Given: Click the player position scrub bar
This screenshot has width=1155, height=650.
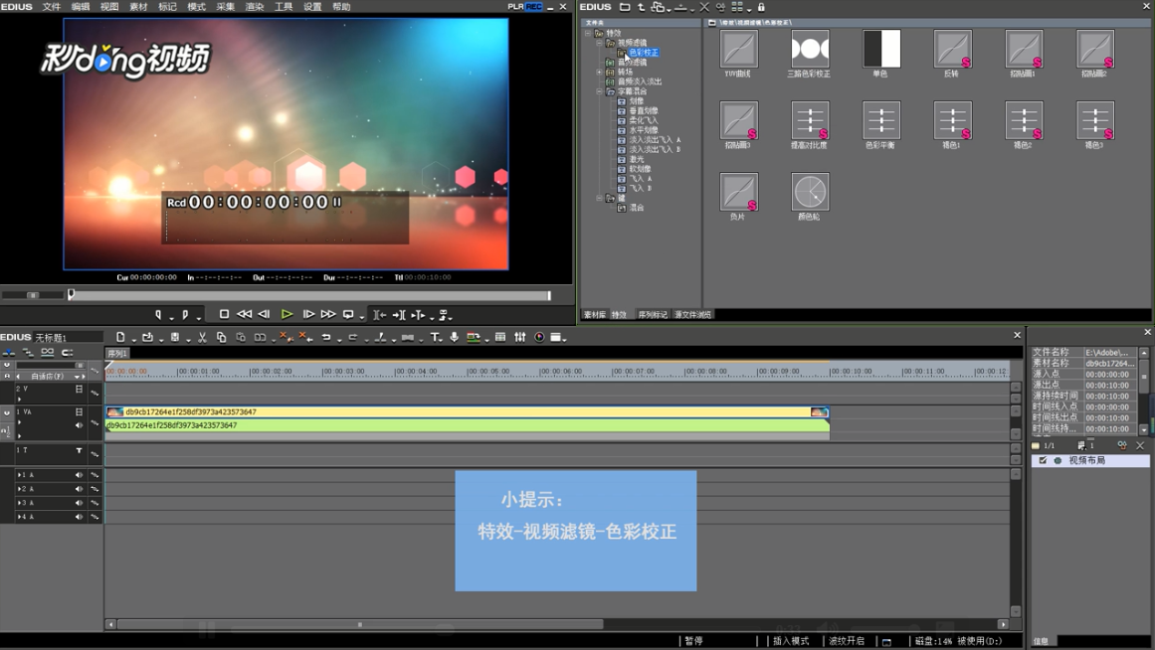Looking at the screenshot, I should click(x=309, y=295).
